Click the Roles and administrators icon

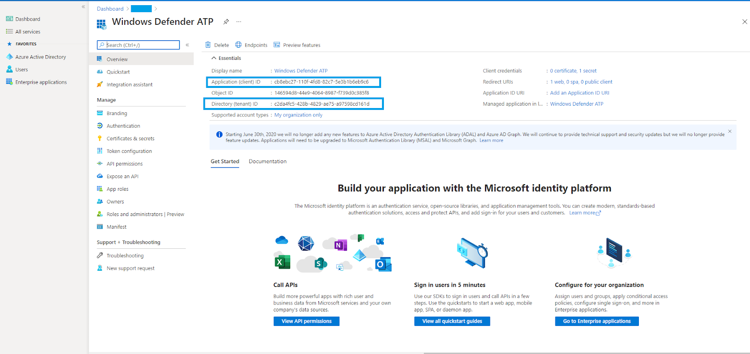click(99, 214)
